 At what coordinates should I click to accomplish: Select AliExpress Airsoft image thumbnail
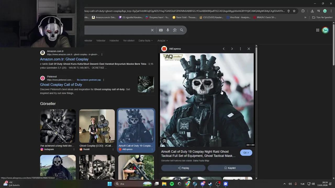[136, 126]
